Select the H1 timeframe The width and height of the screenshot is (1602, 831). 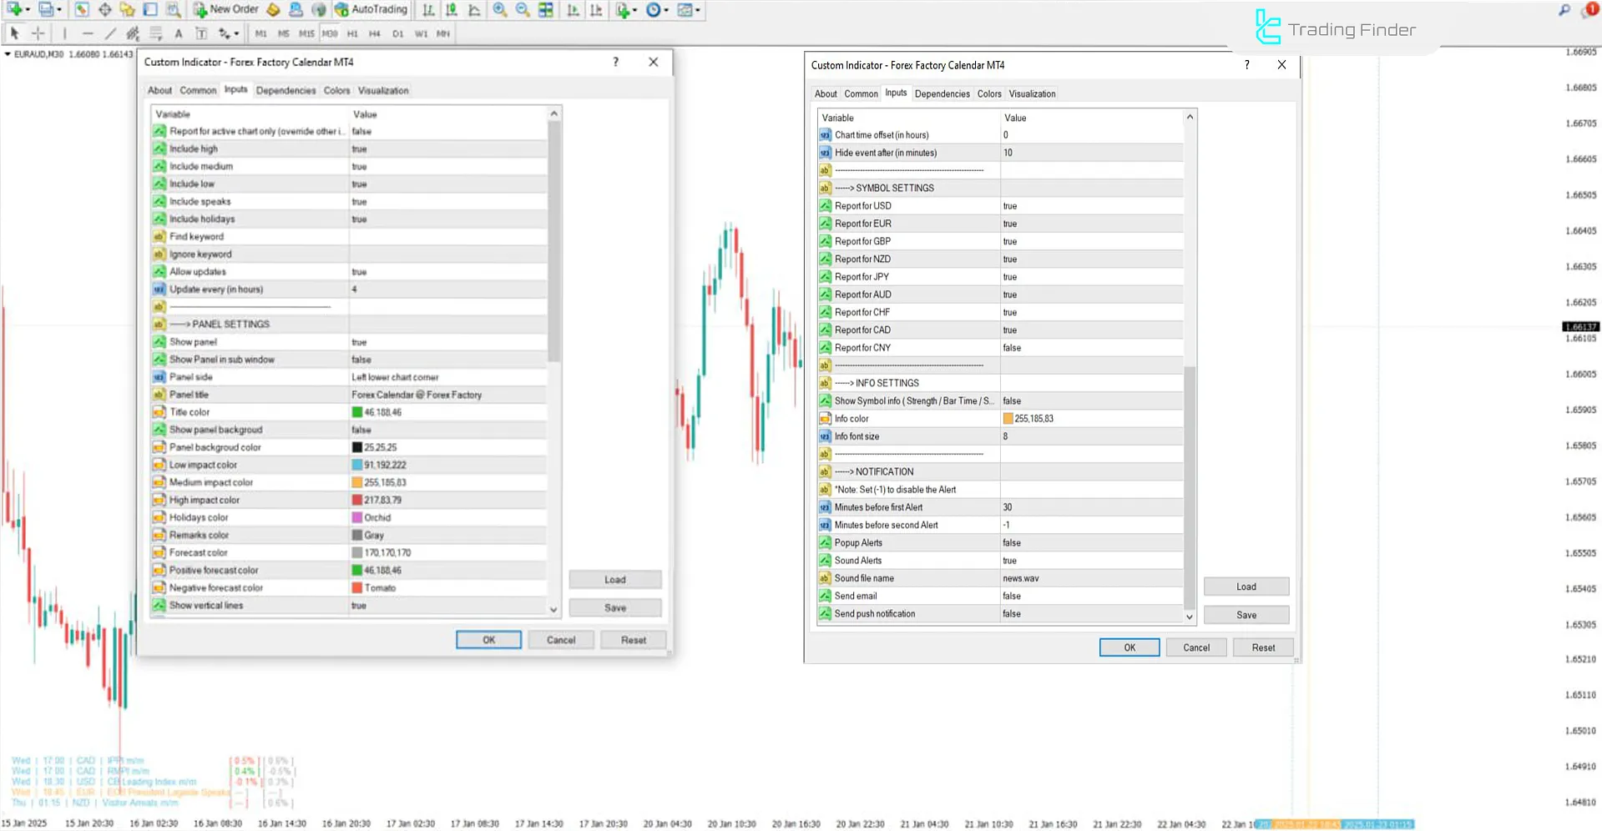351,34
